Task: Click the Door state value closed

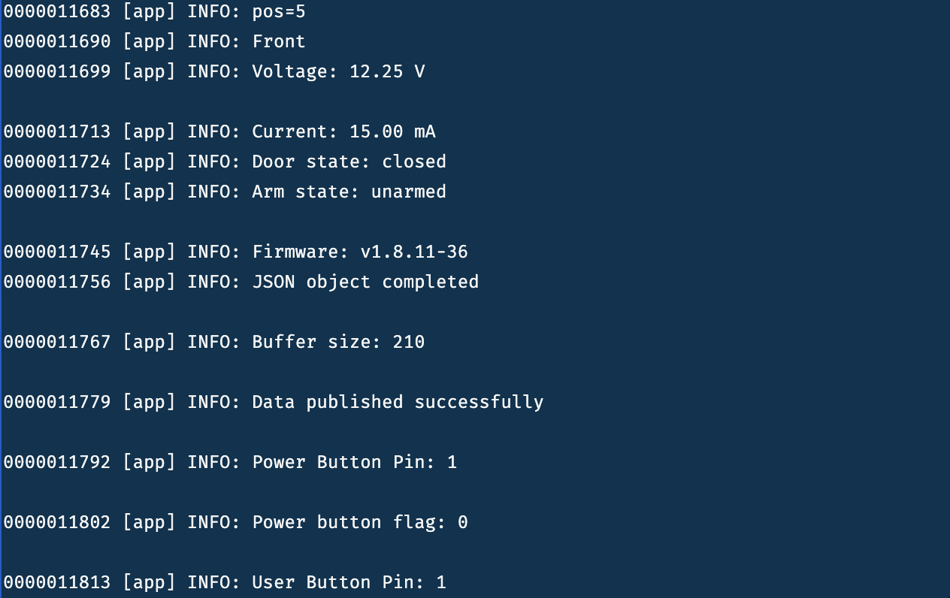Action: tap(414, 162)
